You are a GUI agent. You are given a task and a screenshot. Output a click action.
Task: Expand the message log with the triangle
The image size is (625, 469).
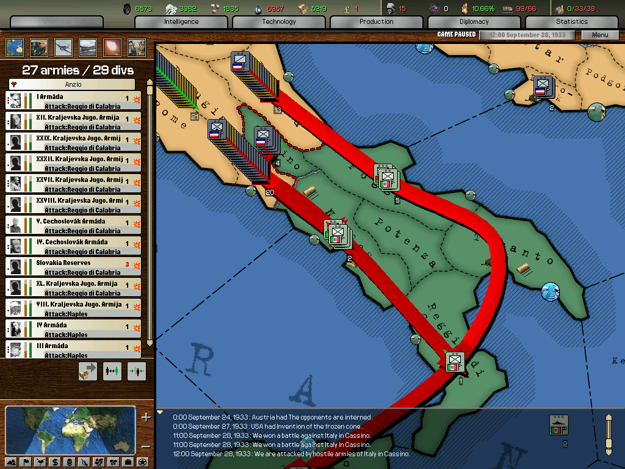(161, 412)
